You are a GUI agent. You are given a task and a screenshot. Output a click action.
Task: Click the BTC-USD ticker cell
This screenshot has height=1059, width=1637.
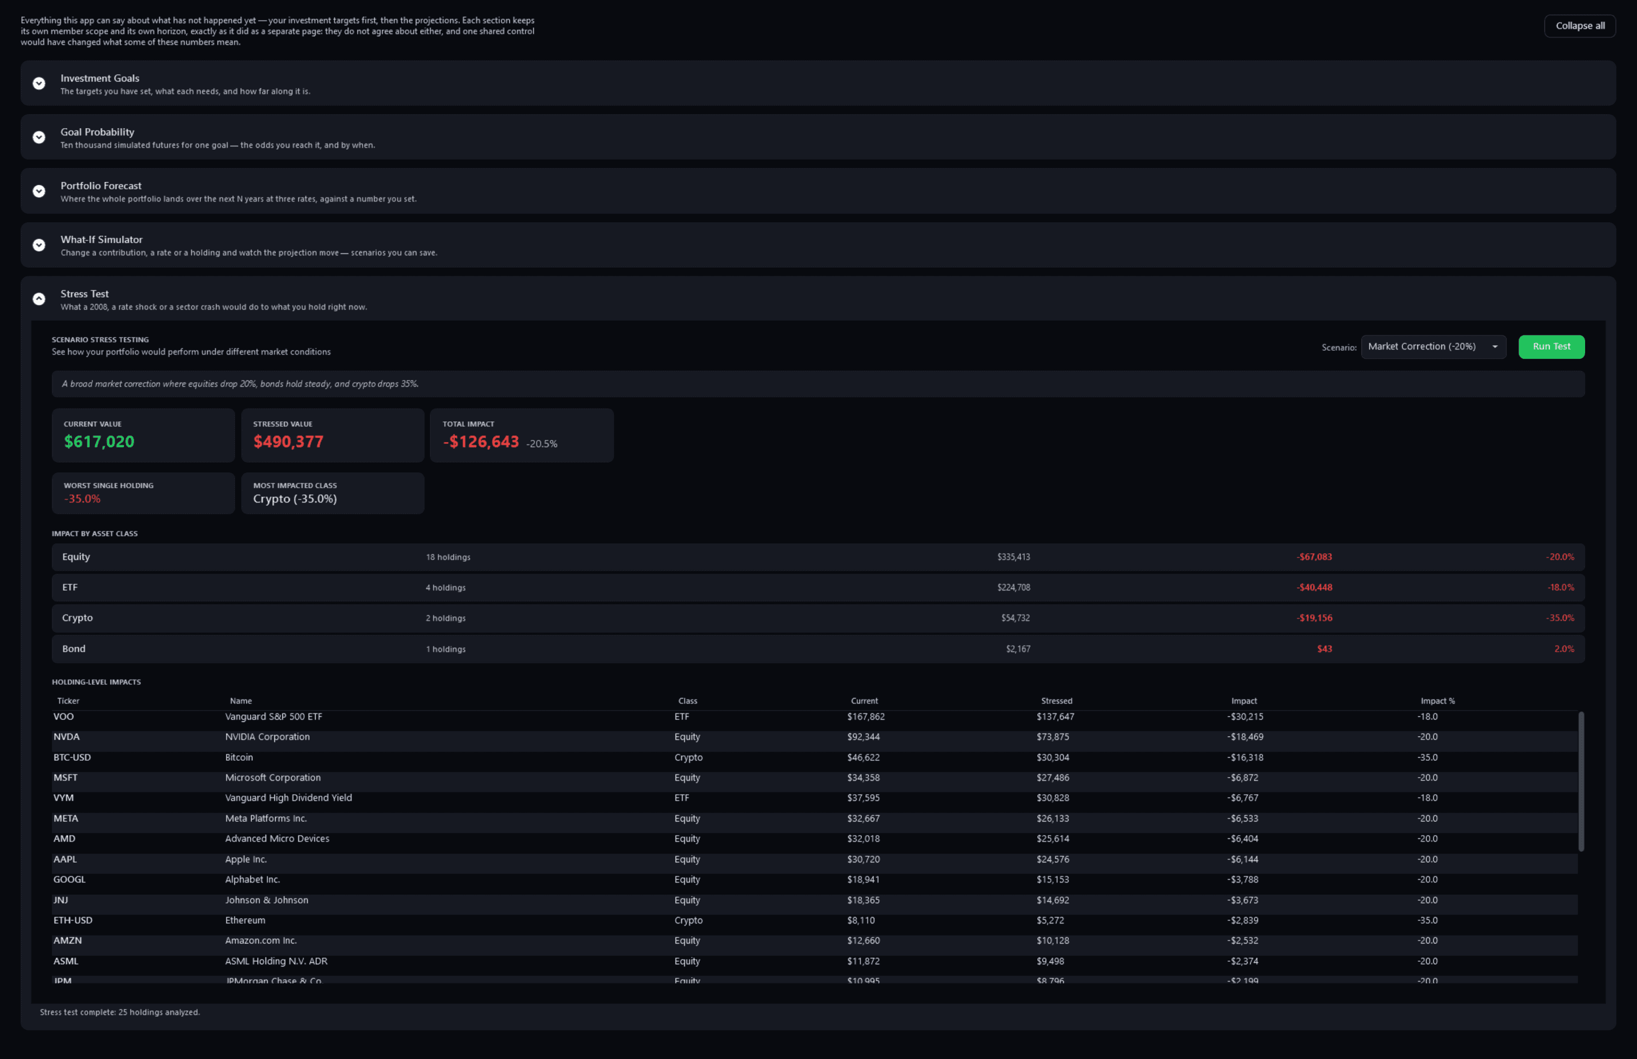pyautogui.click(x=72, y=757)
